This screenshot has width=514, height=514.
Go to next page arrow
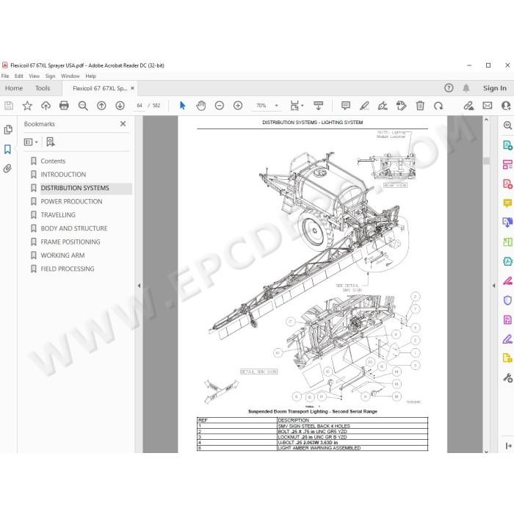120,106
